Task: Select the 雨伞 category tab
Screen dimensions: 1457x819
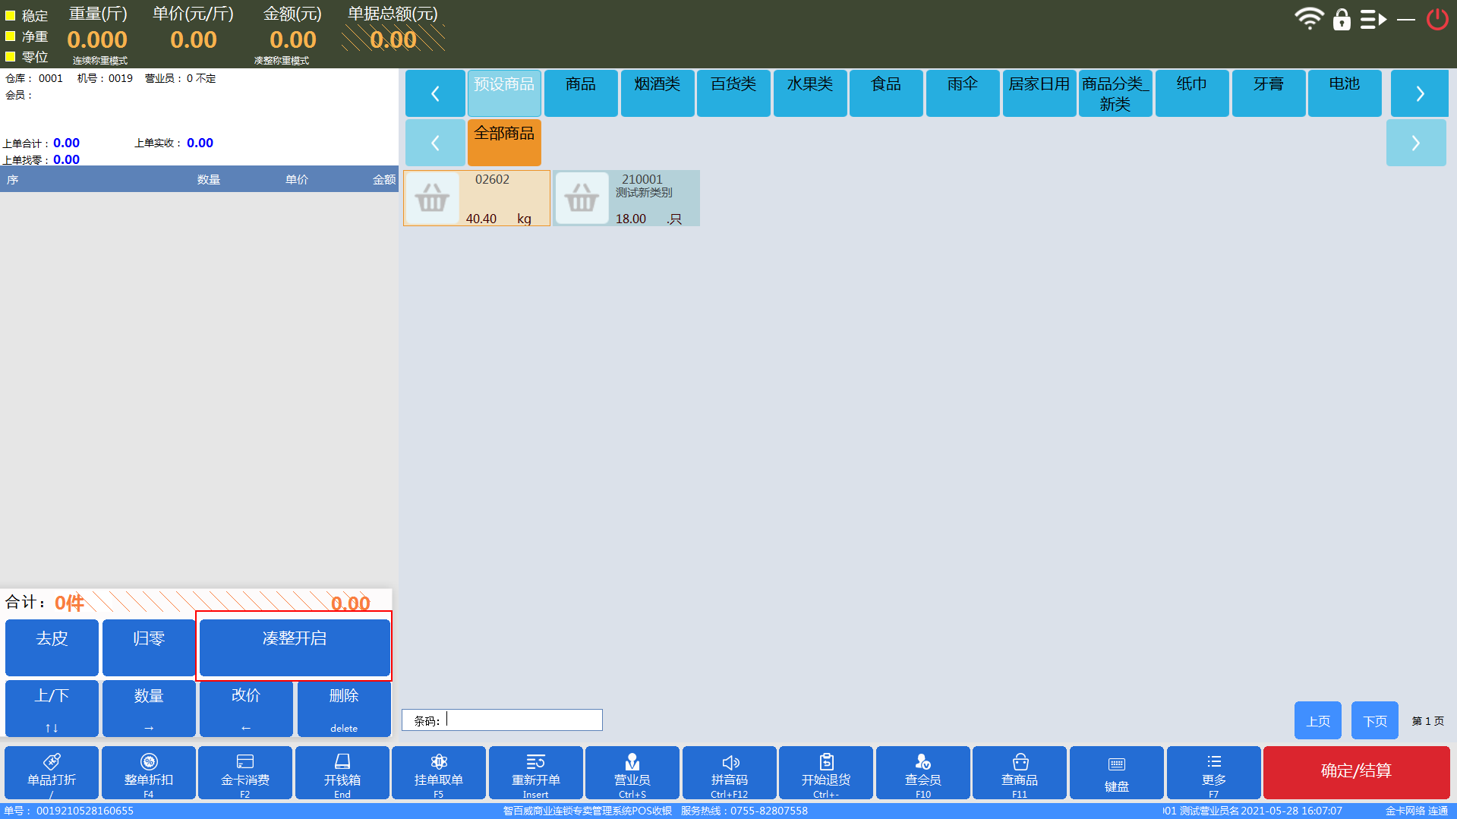Action: click(963, 93)
